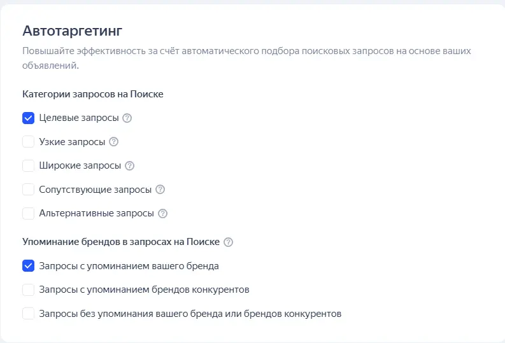Click the 'Запросы с упоминанием брендов конкурентов' label text

pyautogui.click(x=144, y=290)
